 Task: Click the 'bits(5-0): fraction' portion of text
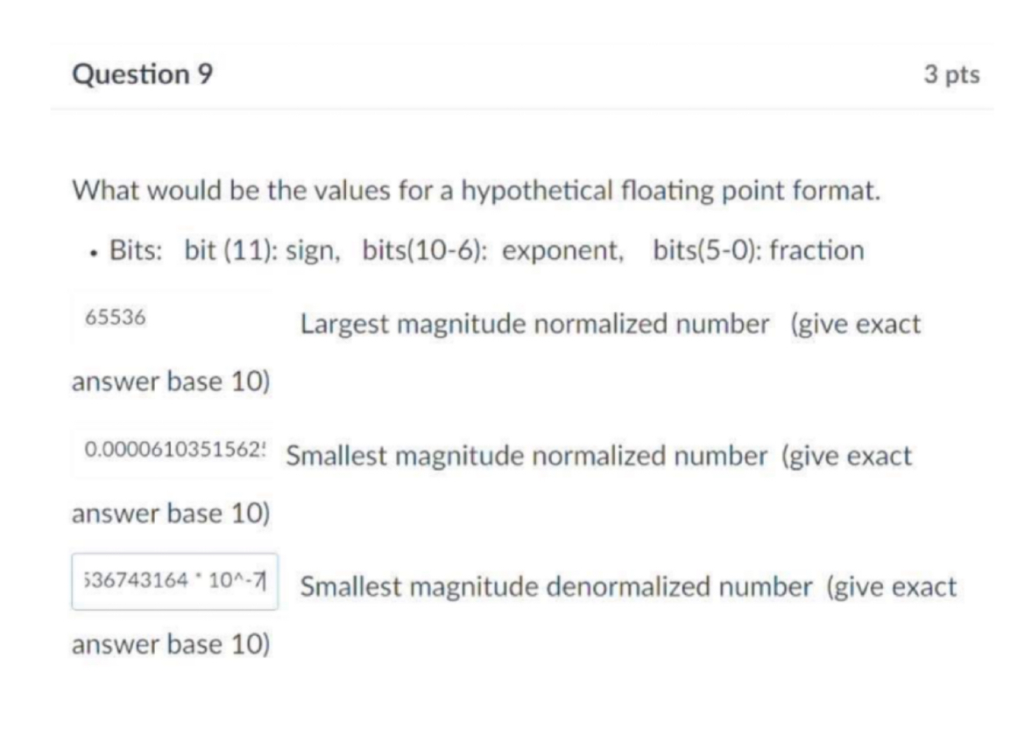click(x=760, y=249)
